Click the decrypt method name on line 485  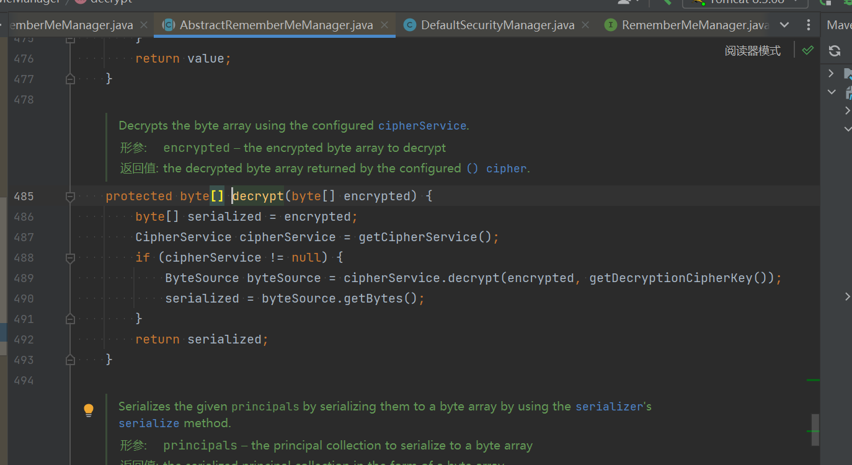[258, 197]
